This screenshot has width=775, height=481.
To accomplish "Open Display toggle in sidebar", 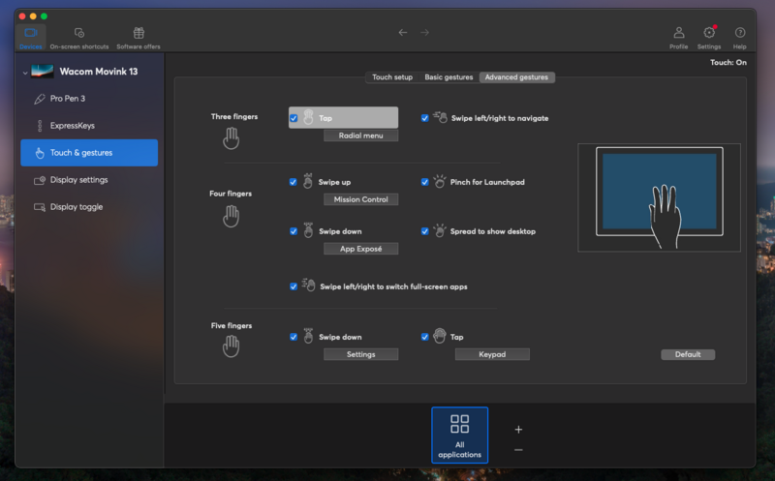I will (x=89, y=207).
